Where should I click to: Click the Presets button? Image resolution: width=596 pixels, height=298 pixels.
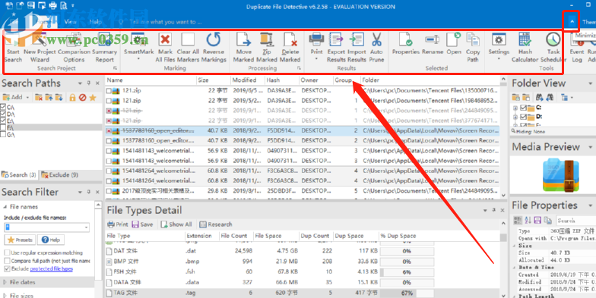[20, 240]
